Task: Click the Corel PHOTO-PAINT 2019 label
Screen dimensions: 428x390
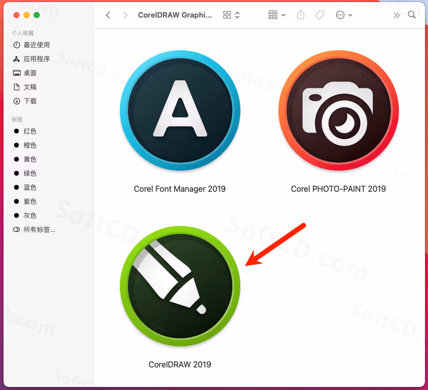Action: pyautogui.click(x=338, y=189)
